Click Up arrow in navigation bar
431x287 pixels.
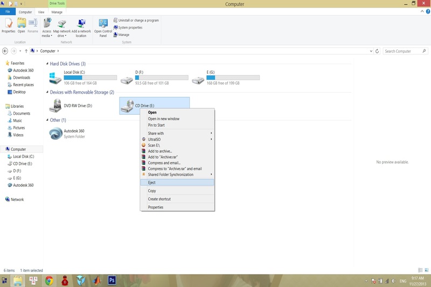click(26, 51)
